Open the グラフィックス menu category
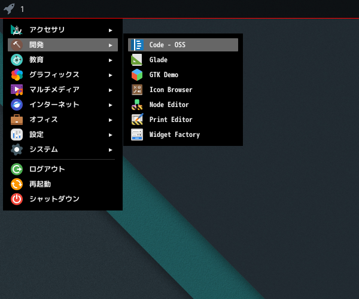This screenshot has height=299, width=359. pyautogui.click(x=63, y=75)
